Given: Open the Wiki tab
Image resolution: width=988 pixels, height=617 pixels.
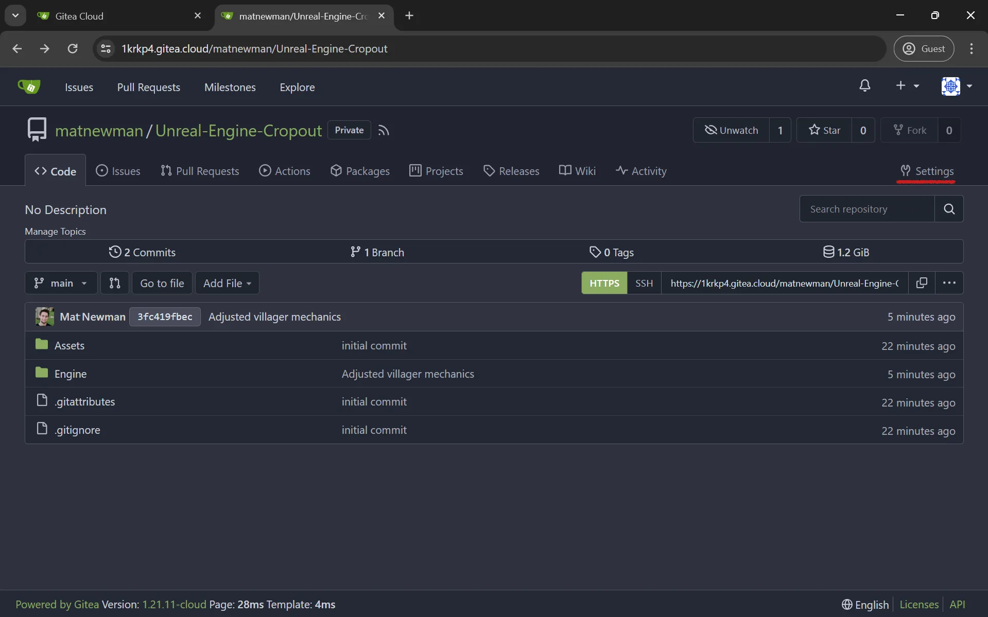Looking at the screenshot, I should tap(577, 171).
